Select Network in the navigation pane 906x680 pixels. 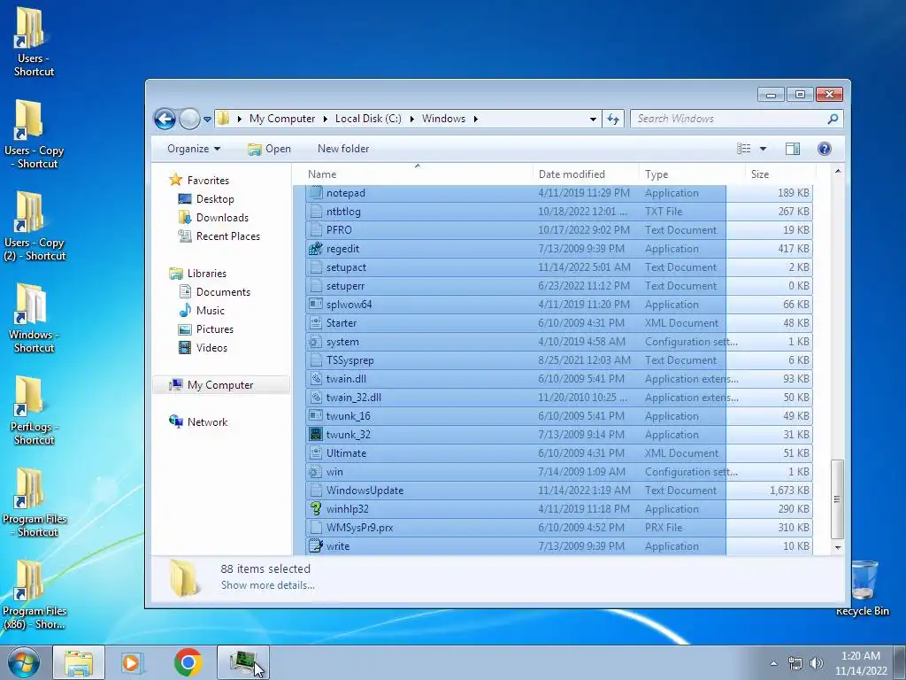(207, 422)
